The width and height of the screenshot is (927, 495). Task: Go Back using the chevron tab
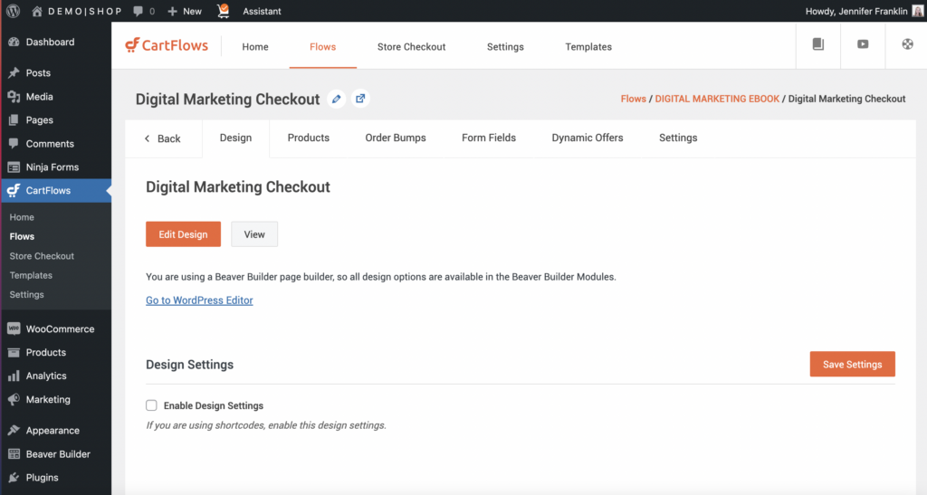click(163, 138)
